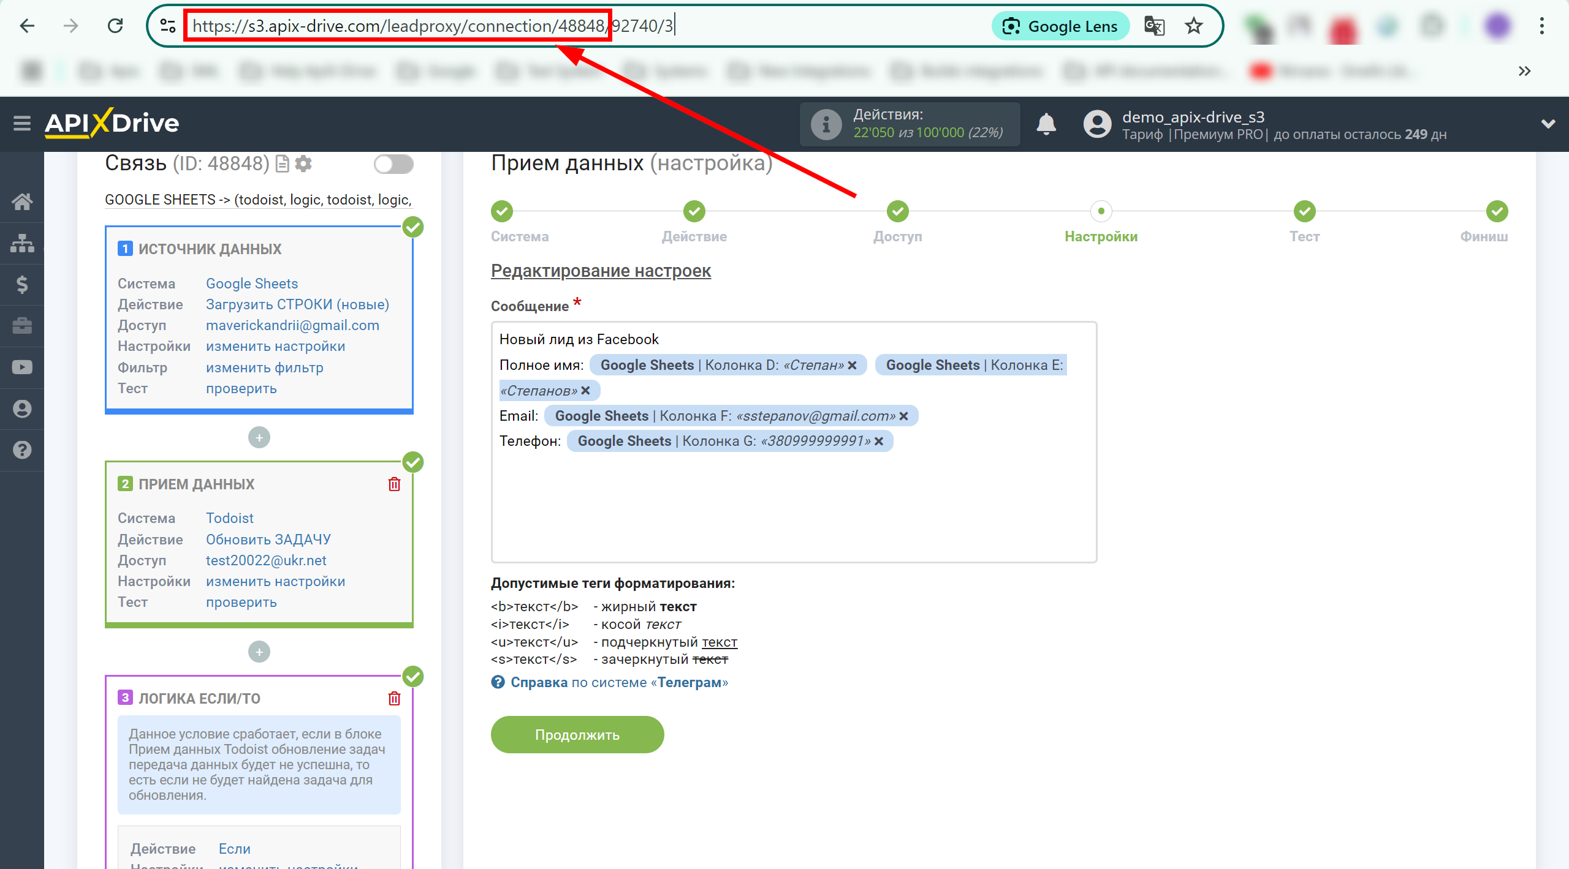The height and width of the screenshot is (869, 1569).
Task: Open connections sitemap icon in sidebar
Action: pos(22,243)
